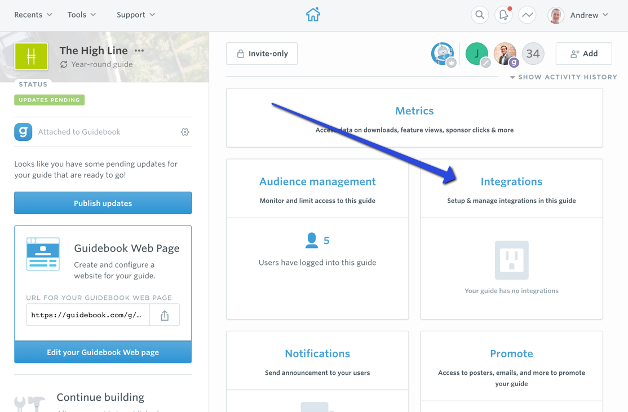Open Audience management

point(317,182)
